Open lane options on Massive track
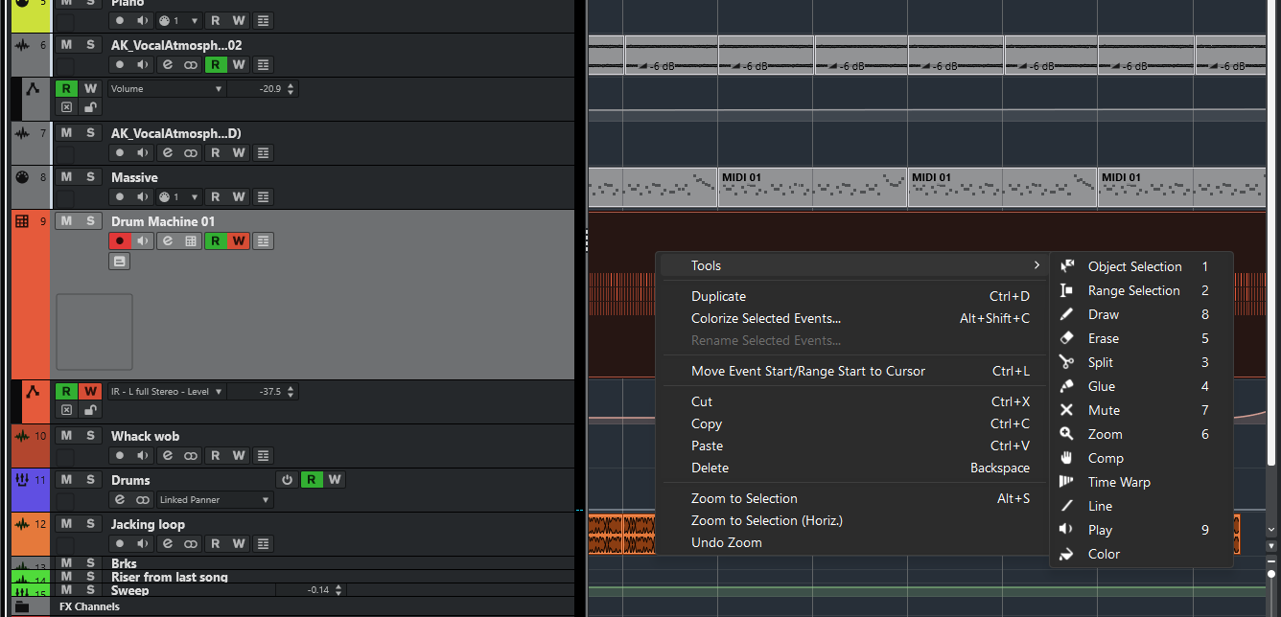The image size is (1281, 617). 264,196
